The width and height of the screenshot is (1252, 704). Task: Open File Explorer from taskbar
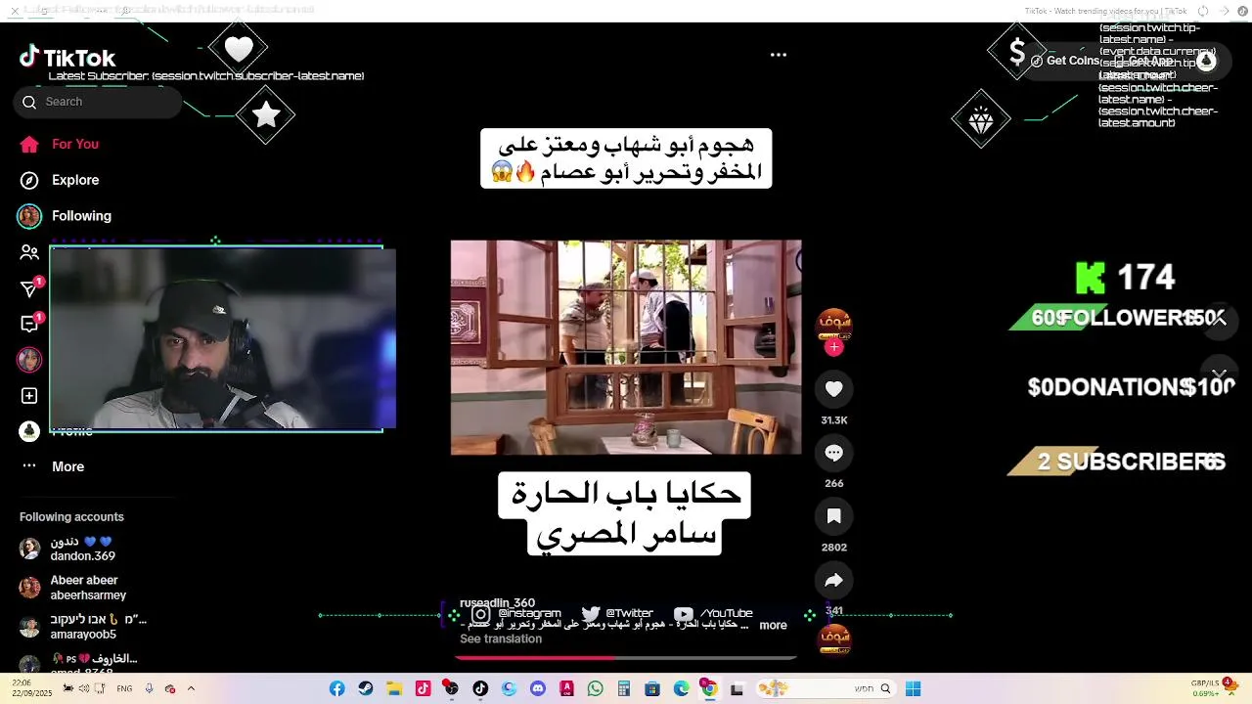(394, 689)
